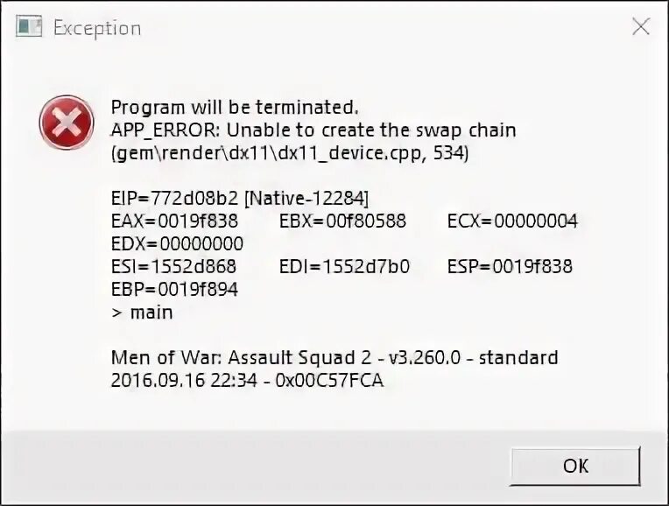Click the dx11_device.cpp file path line
The image size is (669, 506).
click(290, 153)
